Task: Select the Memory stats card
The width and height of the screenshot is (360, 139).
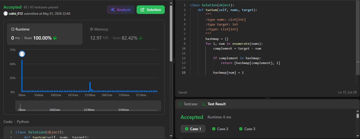Action: [x=124, y=34]
